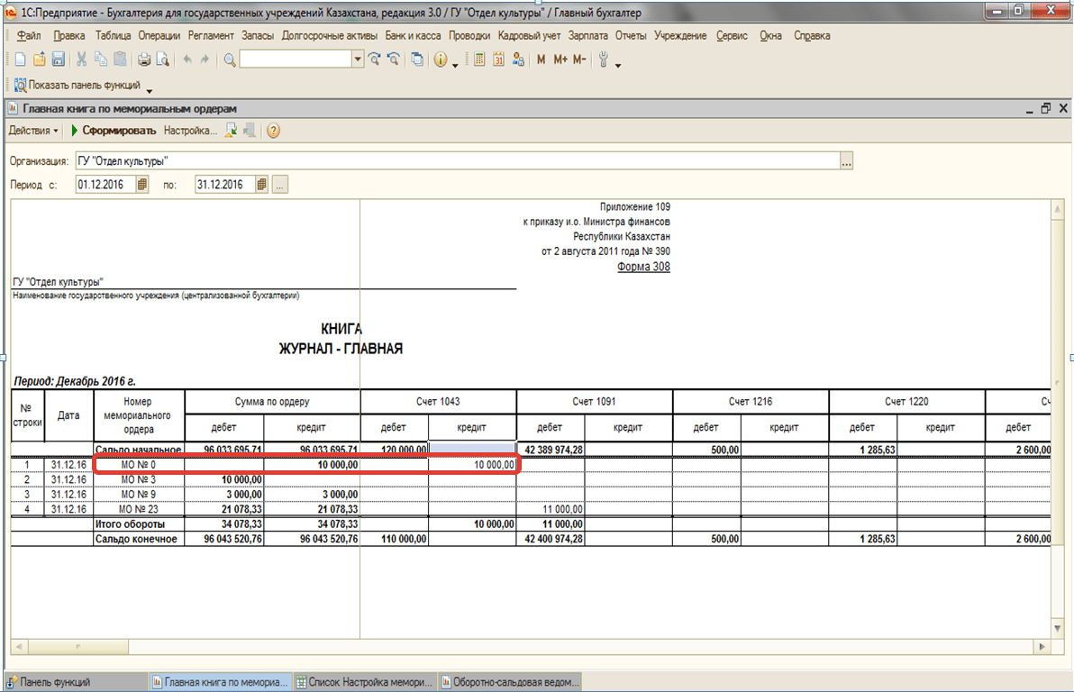Open the Зарплата menu

click(x=589, y=36)
